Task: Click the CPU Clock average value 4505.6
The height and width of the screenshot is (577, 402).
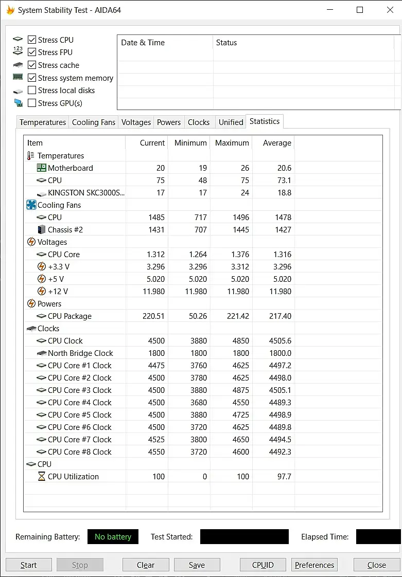Action: click(280, 341)
